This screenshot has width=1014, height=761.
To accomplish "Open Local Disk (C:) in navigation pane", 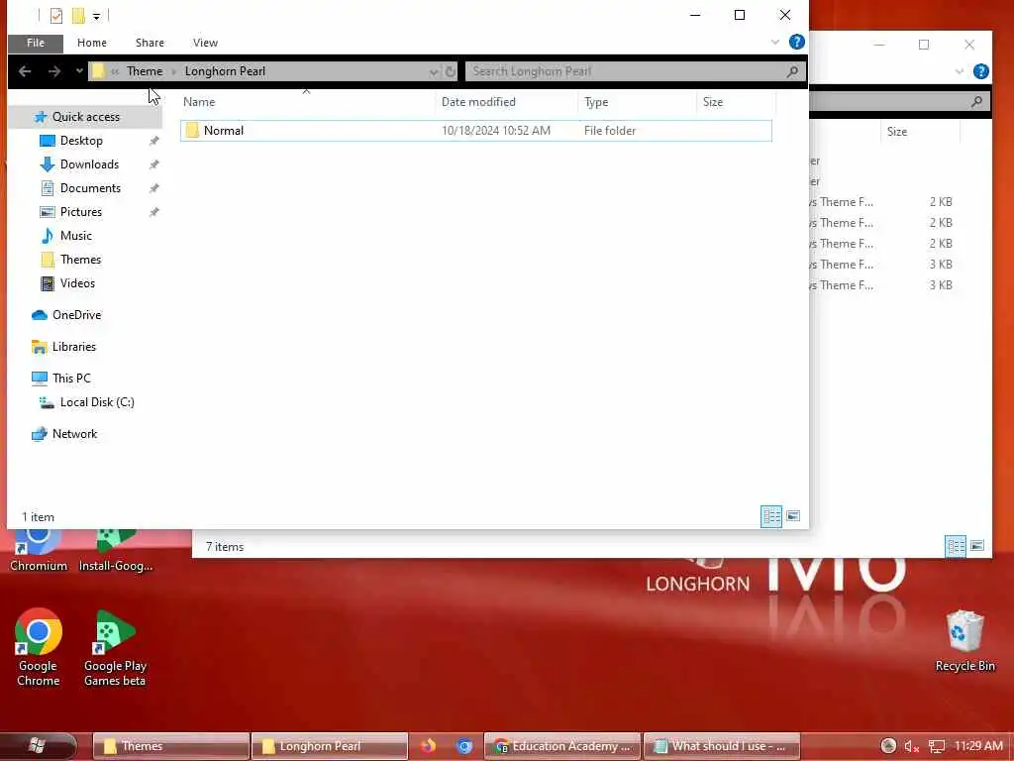I will [97, 402].
